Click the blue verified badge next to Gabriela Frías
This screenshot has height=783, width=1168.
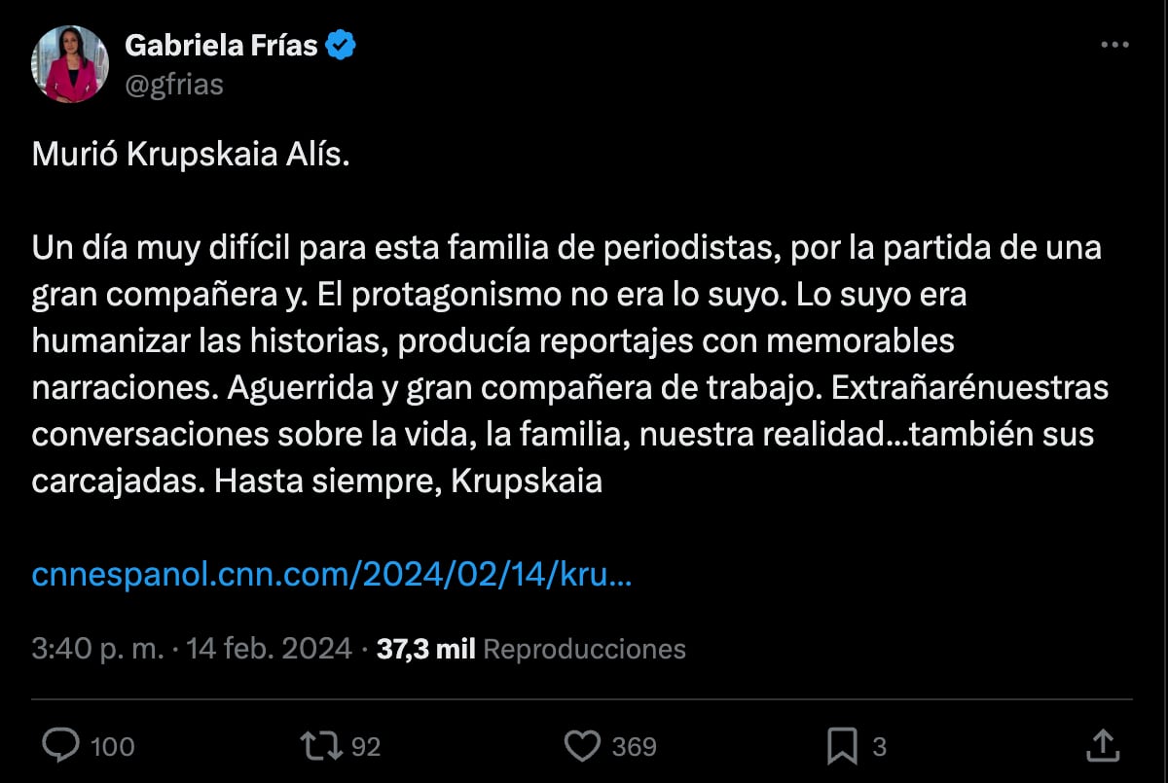(x=340, y=43)
